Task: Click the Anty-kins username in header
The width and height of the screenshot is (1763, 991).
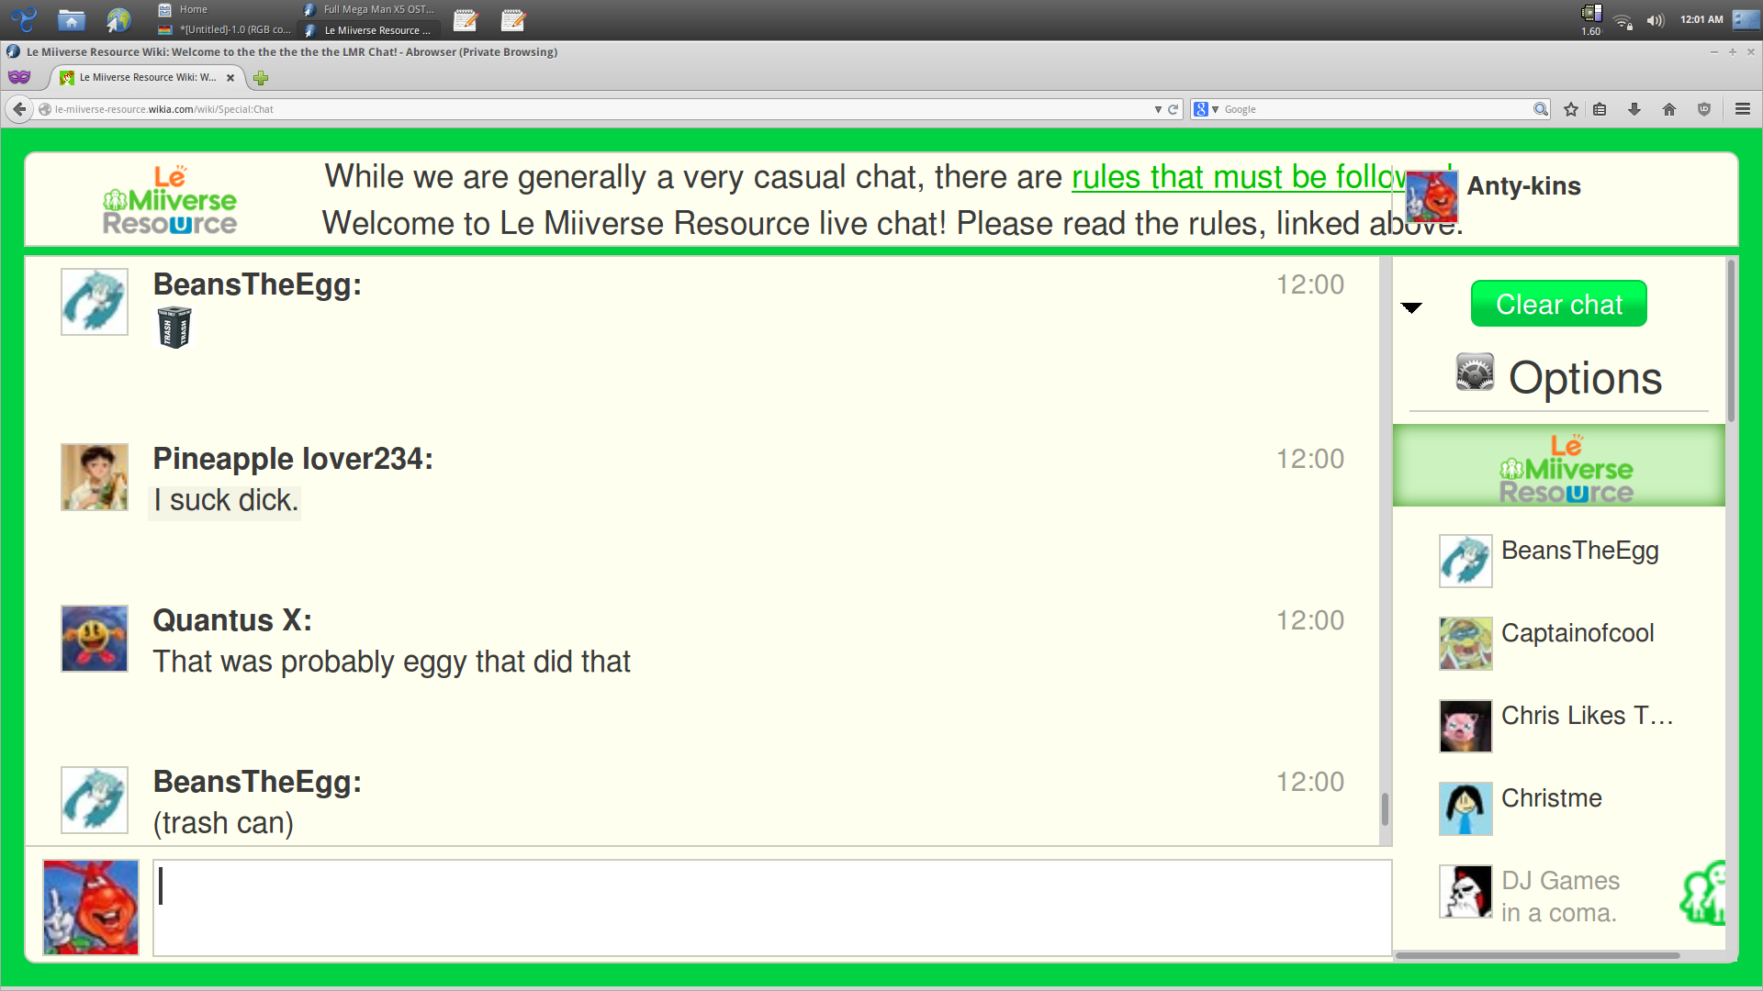Action: coord(1523,186)
